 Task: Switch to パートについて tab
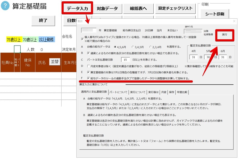pyautogui.click(x=119, y=92)
